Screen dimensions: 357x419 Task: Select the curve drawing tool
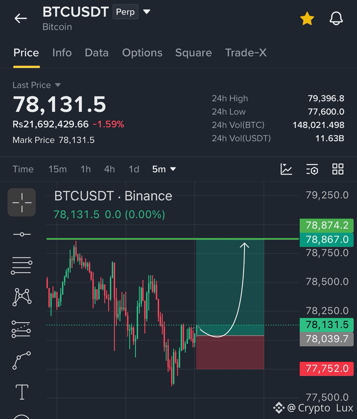pyautogui.click(x=22, y=361)
